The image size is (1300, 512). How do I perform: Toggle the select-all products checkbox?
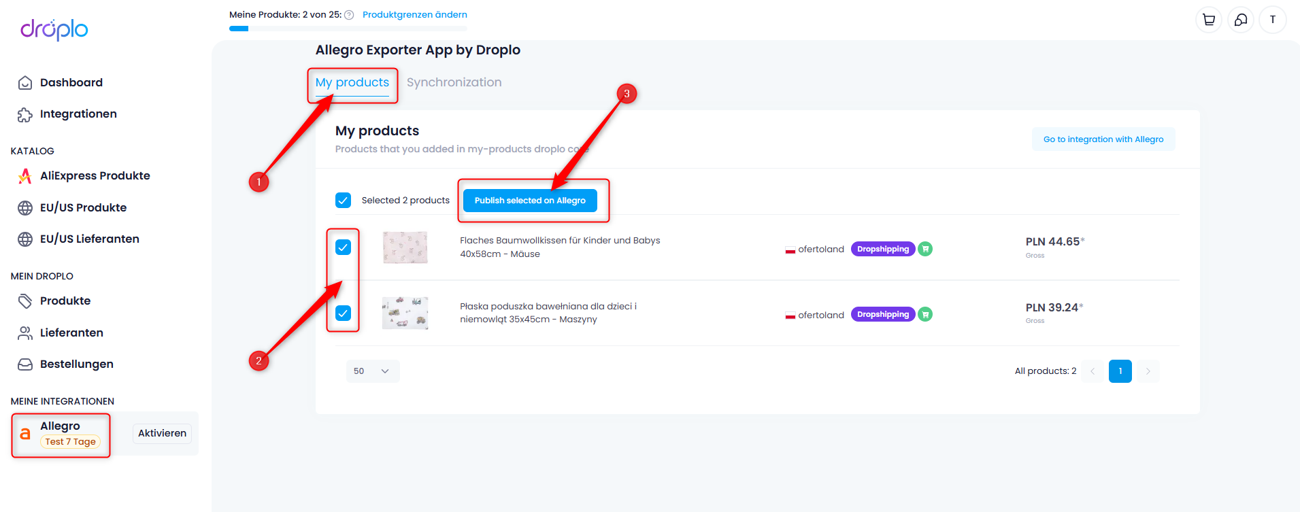[x=343, y=200]
